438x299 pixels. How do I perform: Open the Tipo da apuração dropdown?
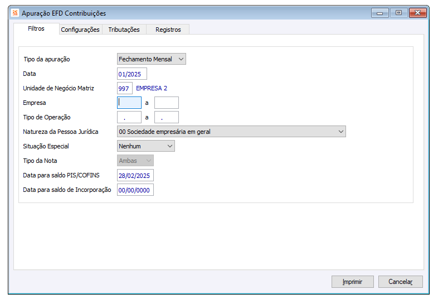[152, 59]
